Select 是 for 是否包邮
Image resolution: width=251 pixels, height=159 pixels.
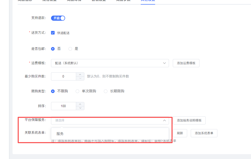70,49
